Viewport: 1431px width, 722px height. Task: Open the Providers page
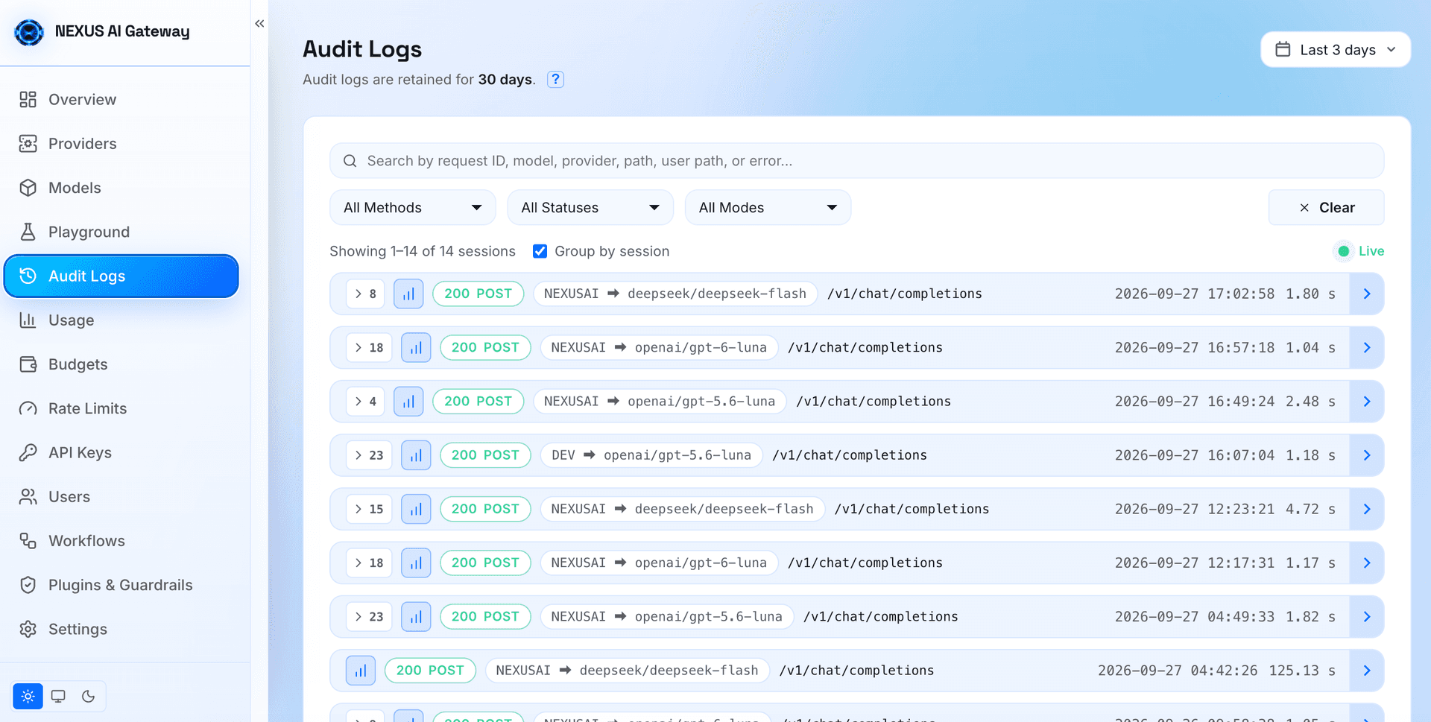[121, 144]
